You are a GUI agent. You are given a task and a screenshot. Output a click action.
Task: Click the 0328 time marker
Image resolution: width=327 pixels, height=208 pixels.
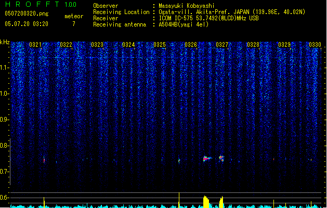click(x=253, y=45)
